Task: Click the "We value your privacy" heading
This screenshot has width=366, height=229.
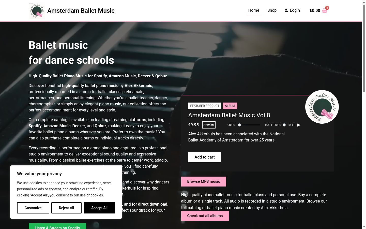Action: 39,174
